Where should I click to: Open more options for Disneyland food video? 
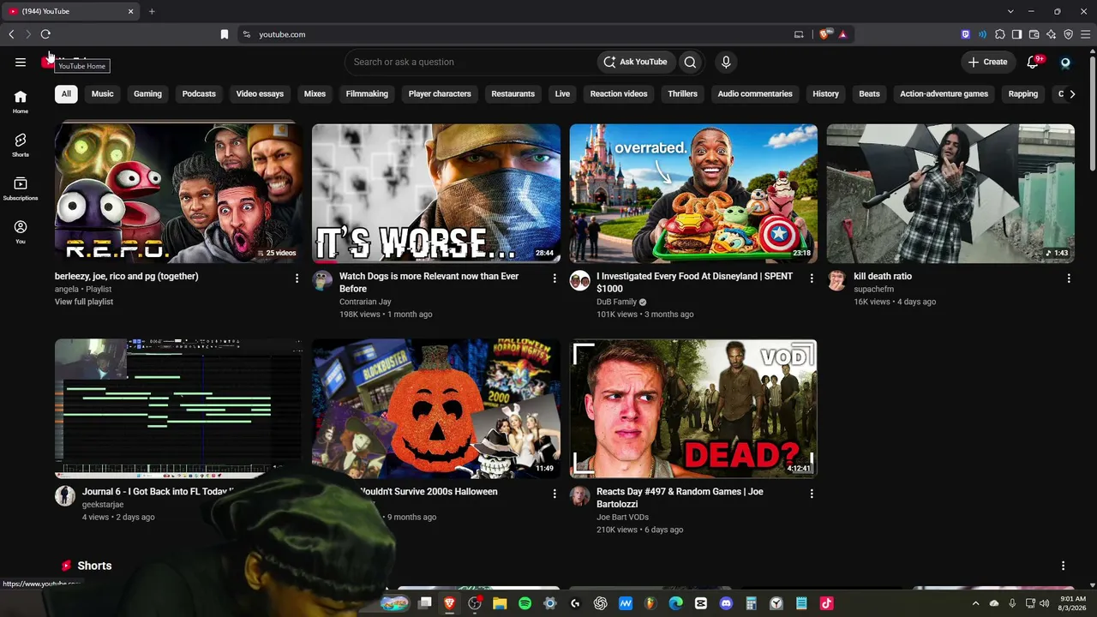coord(812,279)
